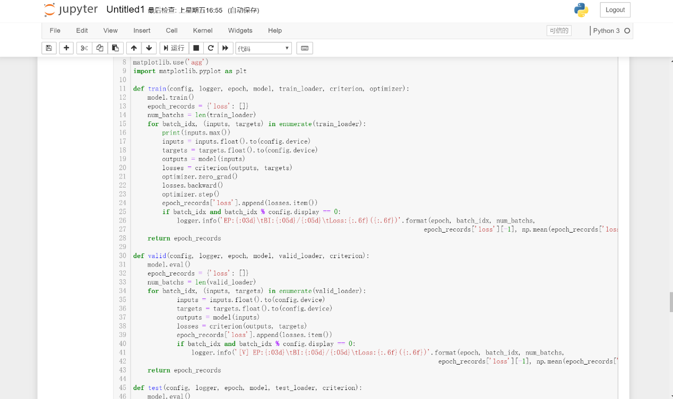Click the for loop over enumerate(train_loader)
673x399 pixels.
pyautogui.click(x=257, y=124)
